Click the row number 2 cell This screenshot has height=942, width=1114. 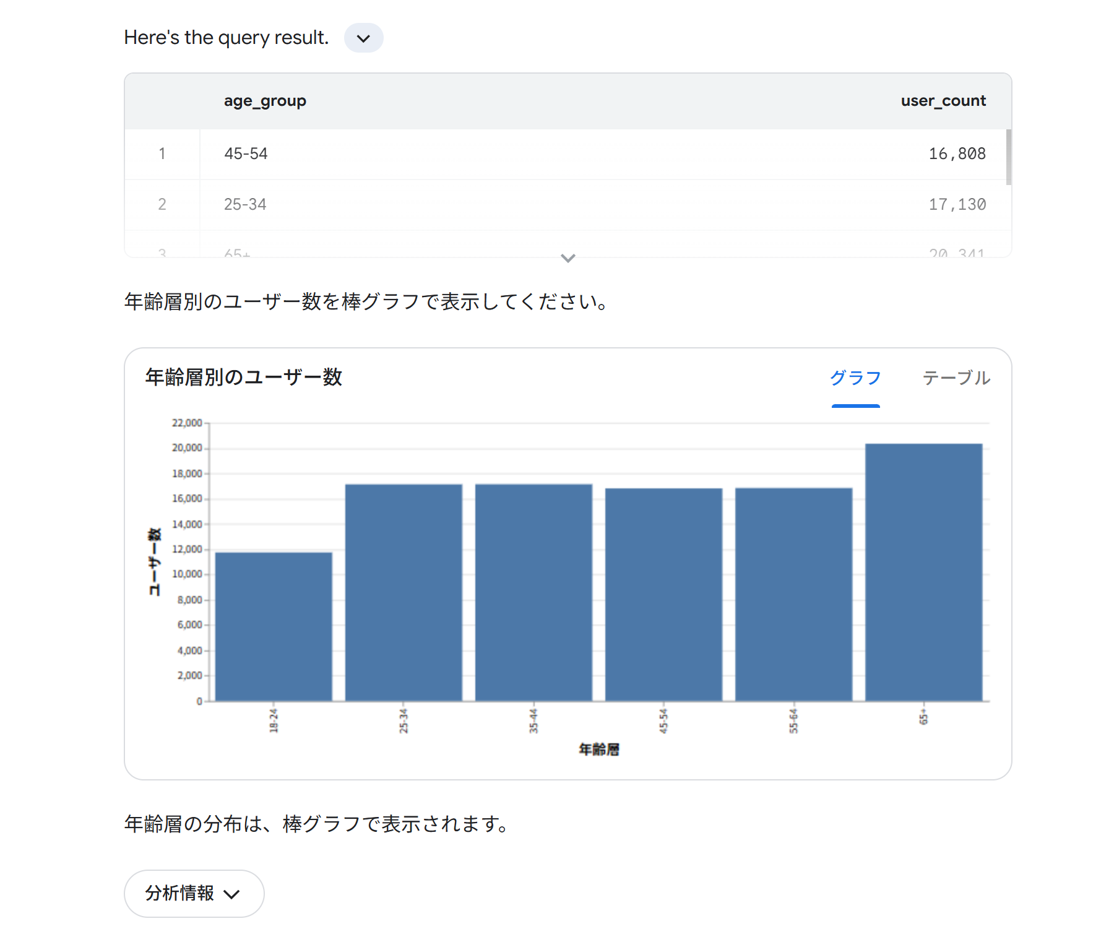pos(162,204)
